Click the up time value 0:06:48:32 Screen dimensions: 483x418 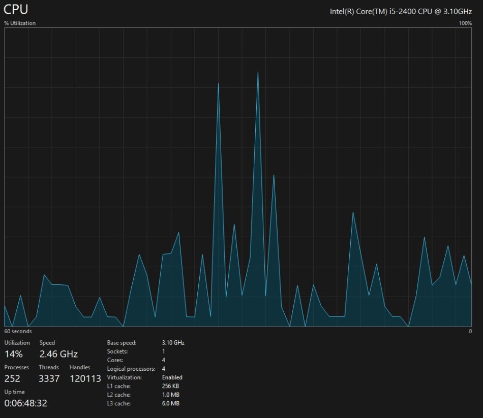tap(26, 403)
